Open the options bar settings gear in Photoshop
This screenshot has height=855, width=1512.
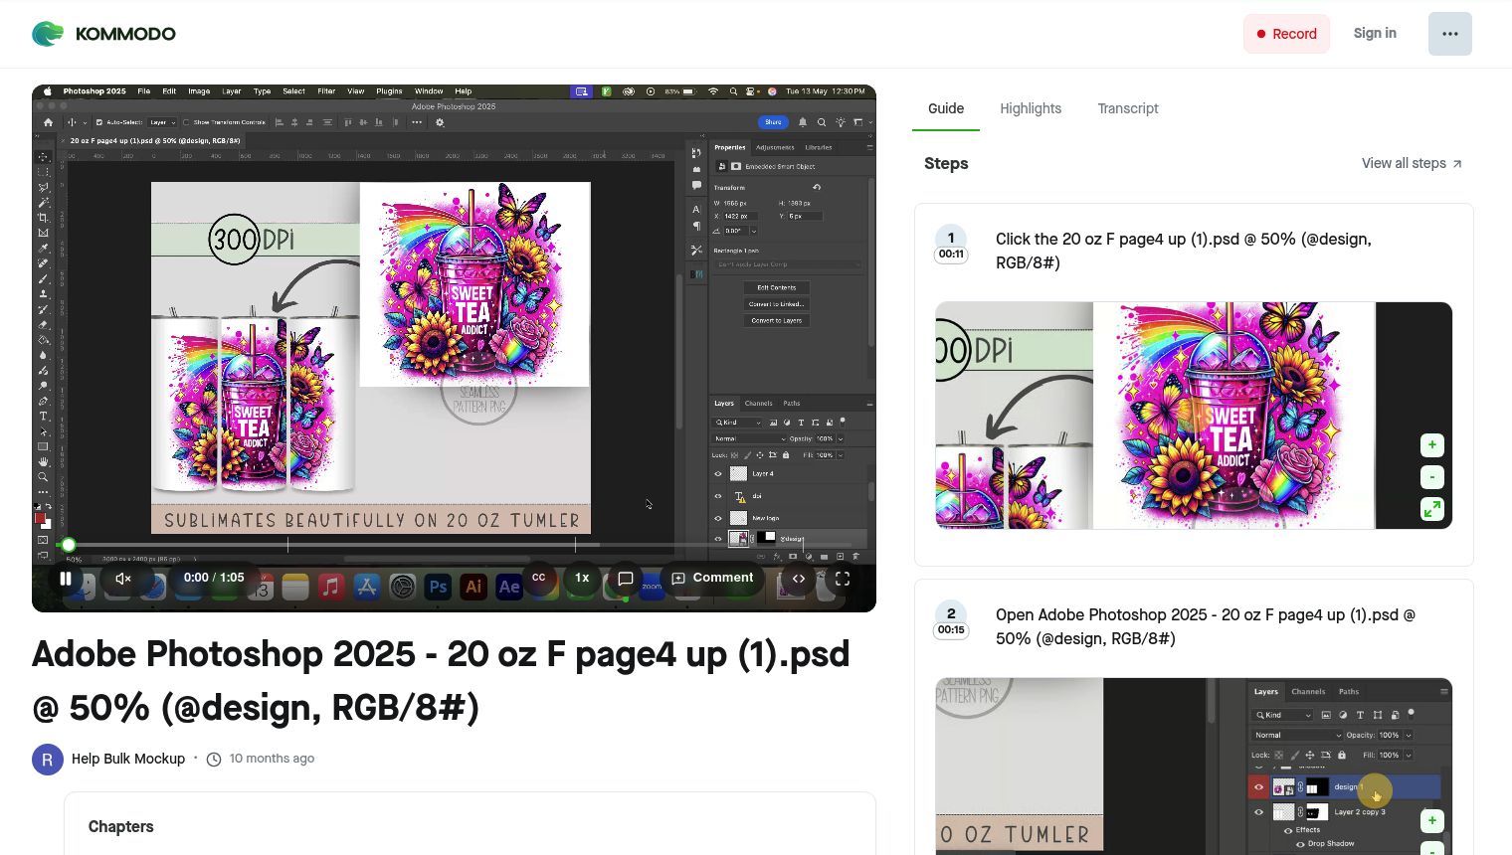pos(440,122)
